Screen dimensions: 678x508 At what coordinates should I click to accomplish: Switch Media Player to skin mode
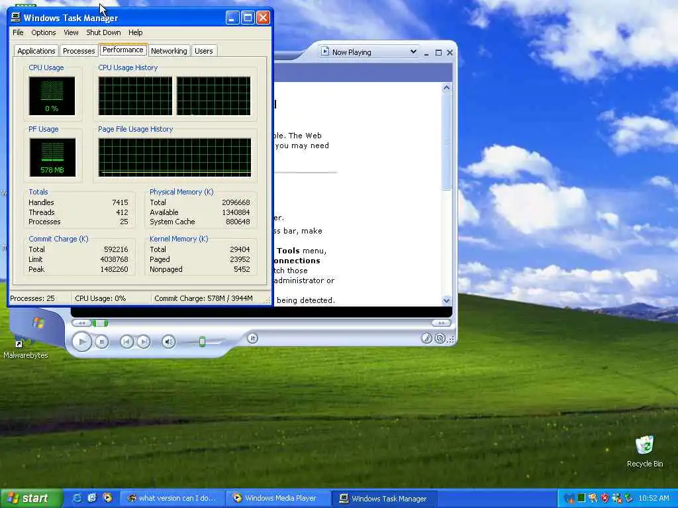(x=440, y=338)
